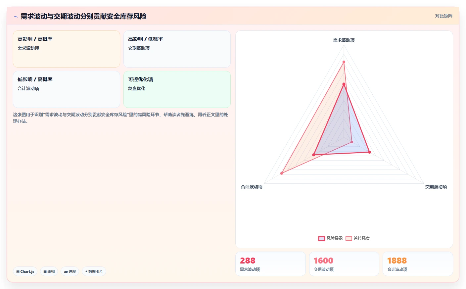This screenshot has width=466, height=289.
Task: Select the 高影响 / 高概率 card
Action: 67,49
